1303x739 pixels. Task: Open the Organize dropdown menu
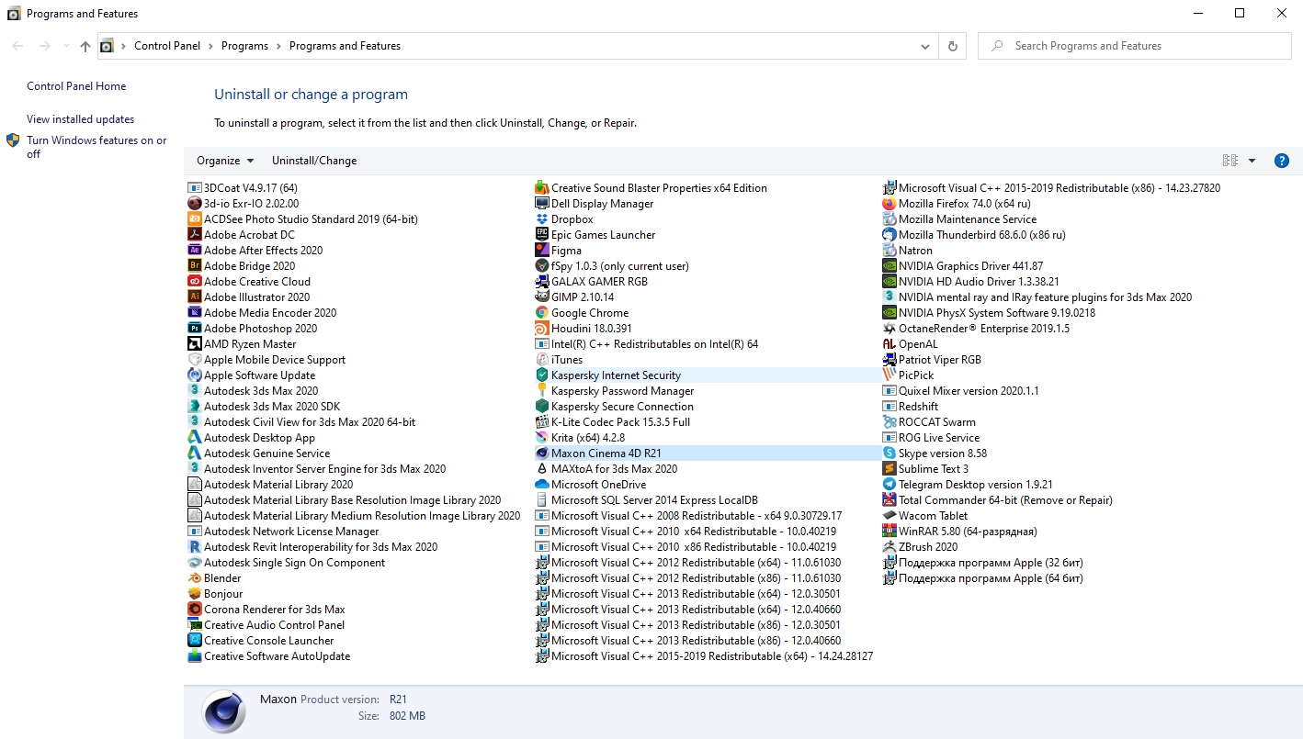225,161
